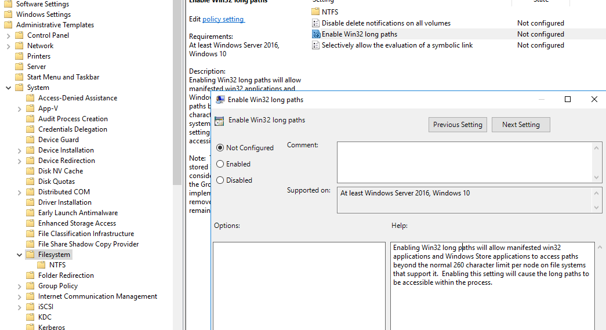Select the Filesystem tree item label
This screenshot has height=330, width=606.
pyautogui.click(x=54, y=255)
